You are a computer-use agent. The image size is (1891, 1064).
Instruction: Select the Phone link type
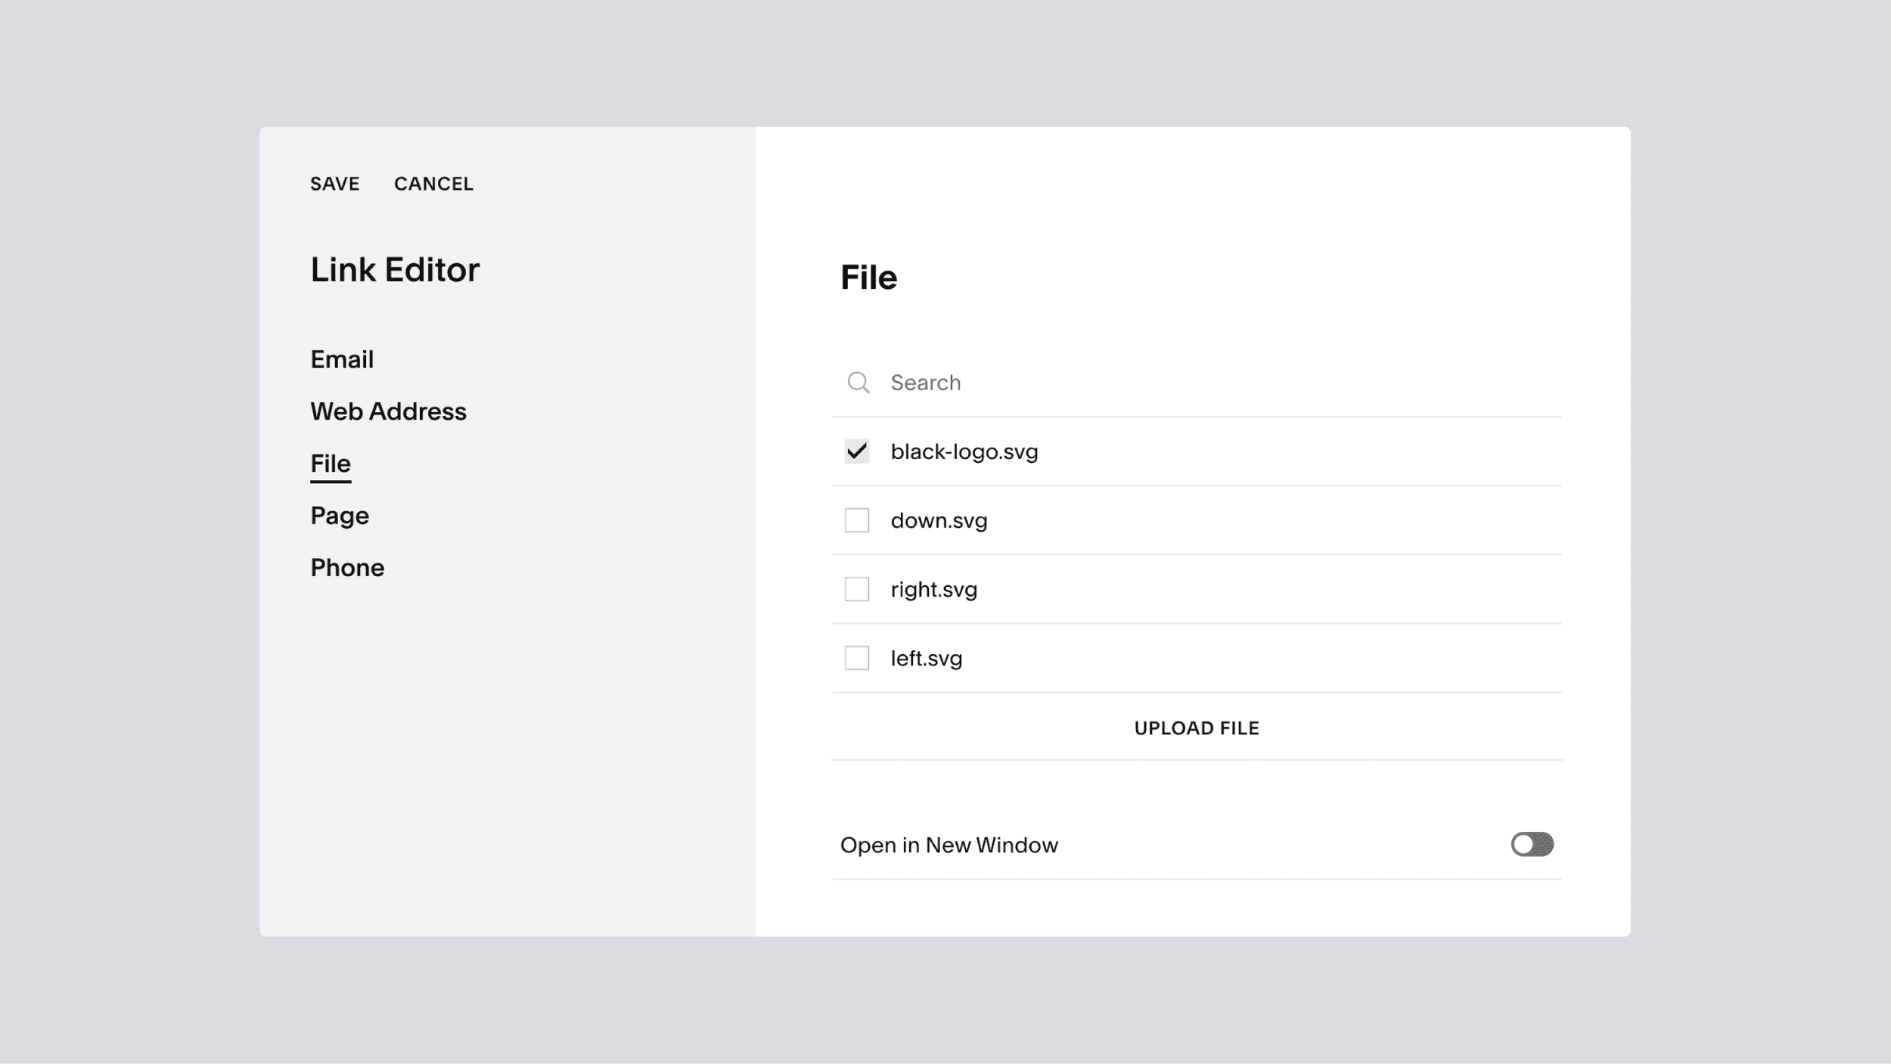coord(347,568)
